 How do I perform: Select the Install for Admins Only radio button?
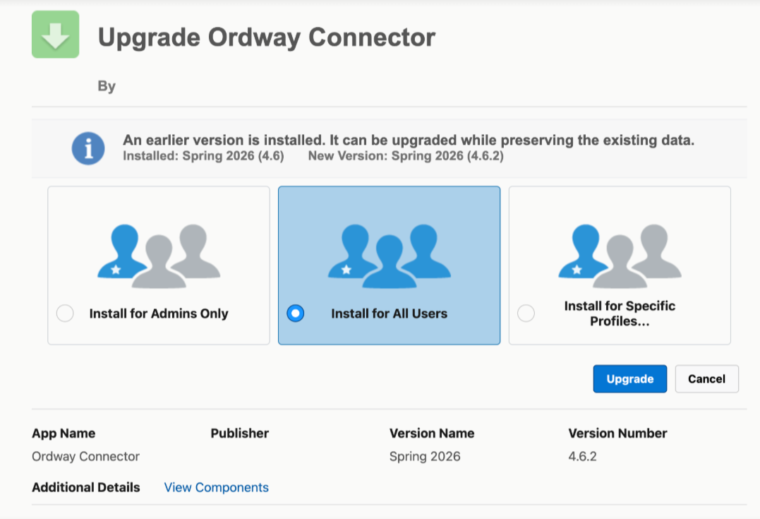click(65, 314)
